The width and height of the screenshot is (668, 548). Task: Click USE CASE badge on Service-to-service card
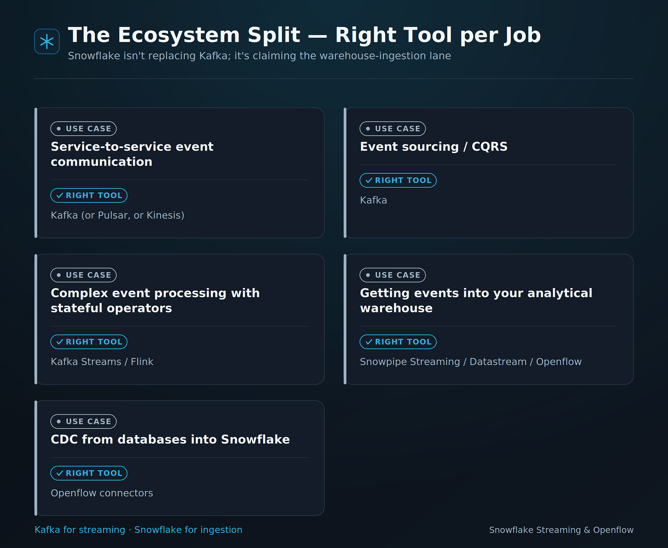tap(83, 128)
